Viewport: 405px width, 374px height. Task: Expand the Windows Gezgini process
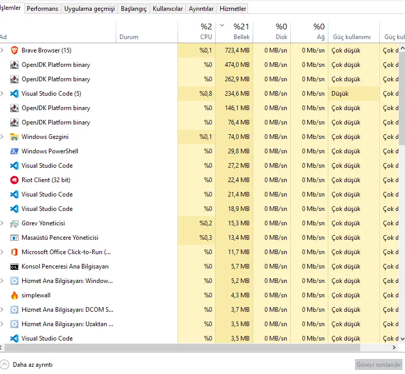[2, 137]
